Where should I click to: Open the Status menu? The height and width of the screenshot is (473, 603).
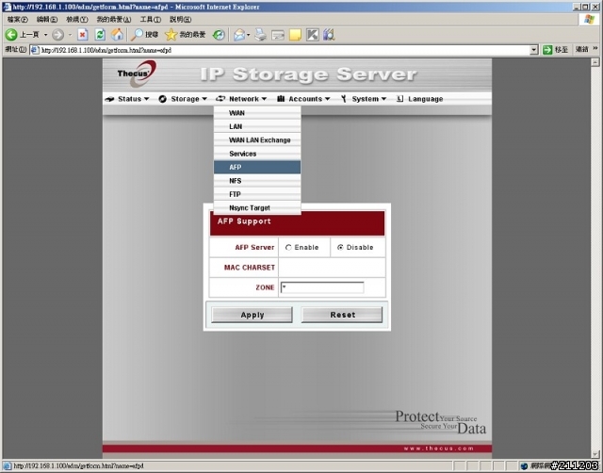coord(127,99)
